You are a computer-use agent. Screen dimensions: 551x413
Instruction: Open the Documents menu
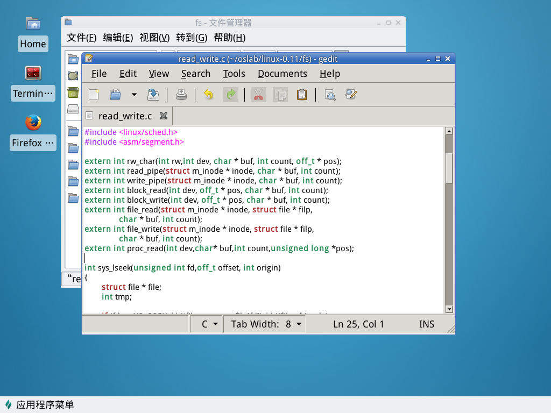click(282, 74)
